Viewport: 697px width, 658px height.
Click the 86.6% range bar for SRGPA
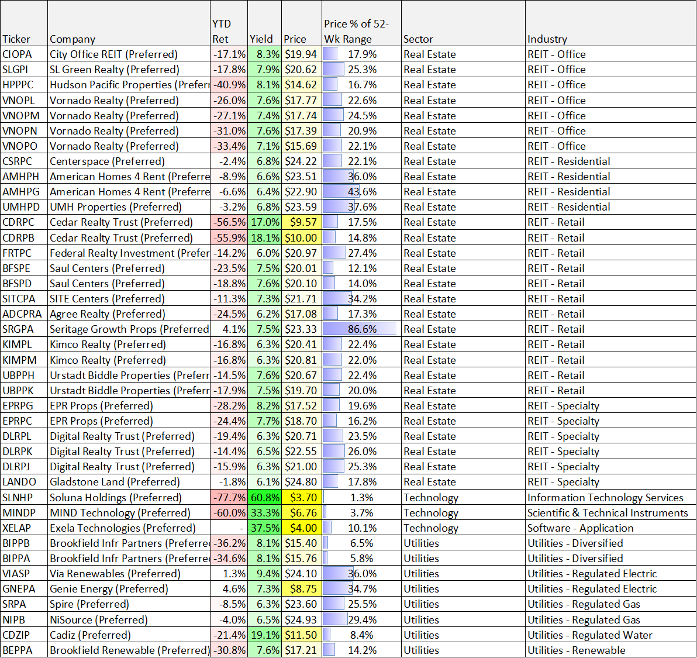click(x=361, y=329)
